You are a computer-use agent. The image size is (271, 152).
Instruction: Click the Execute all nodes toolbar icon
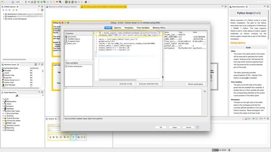[x=44, y=2]
